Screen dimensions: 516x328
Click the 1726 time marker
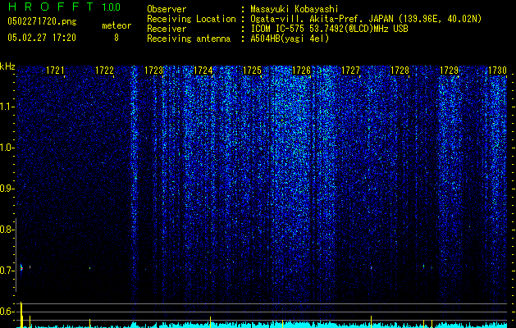301,71
